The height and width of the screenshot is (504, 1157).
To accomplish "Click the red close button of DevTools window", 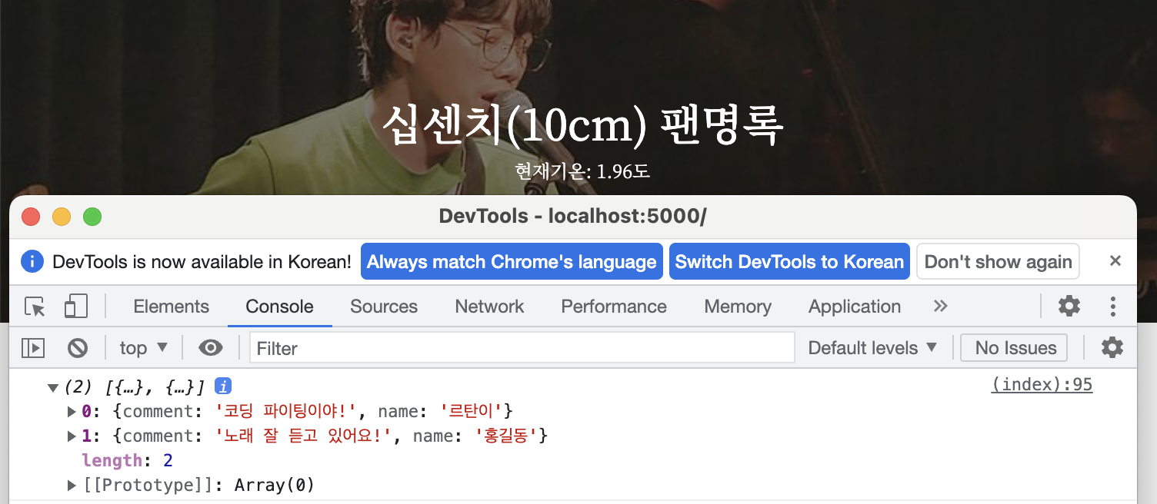I will click(x=31, y=217).
